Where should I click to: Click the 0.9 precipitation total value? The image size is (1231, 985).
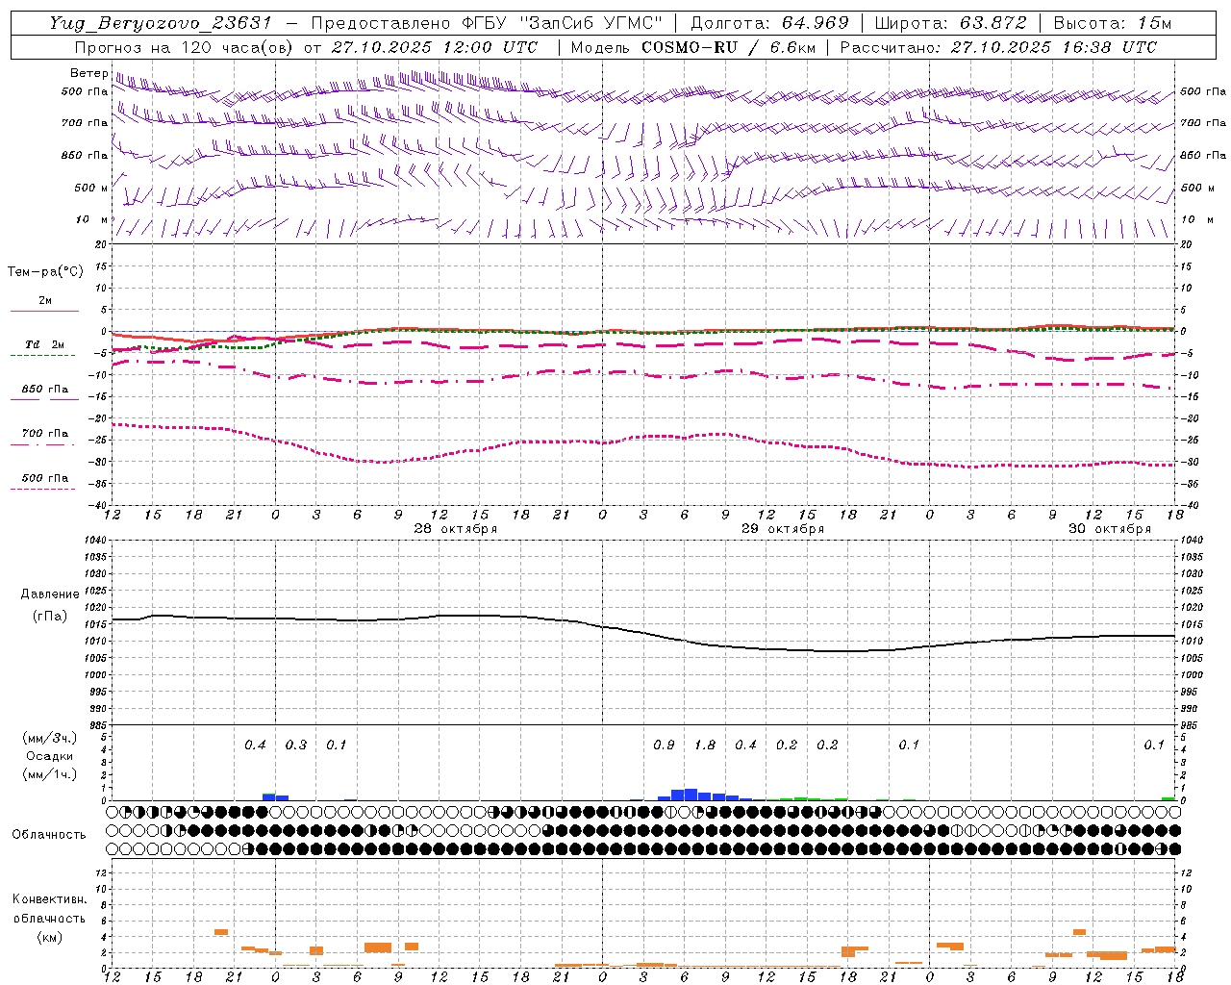664,745
